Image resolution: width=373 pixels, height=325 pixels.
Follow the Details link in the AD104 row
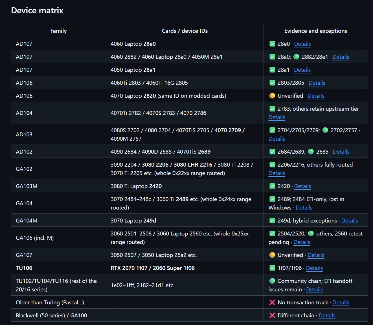277,117
